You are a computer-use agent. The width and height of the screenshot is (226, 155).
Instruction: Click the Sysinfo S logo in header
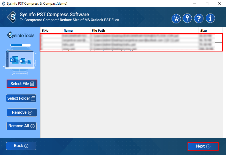[12, 17]
